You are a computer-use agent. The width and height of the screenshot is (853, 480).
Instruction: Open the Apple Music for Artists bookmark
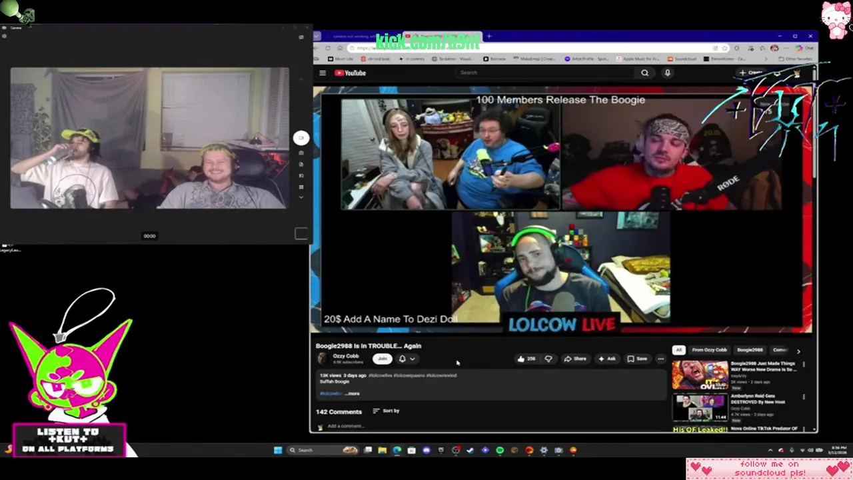click(x=638, y=59)
